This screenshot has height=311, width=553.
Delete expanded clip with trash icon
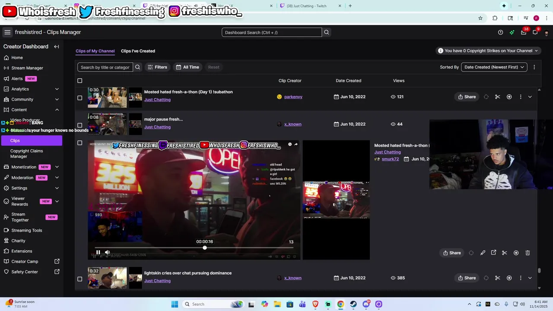tap(528, 253)
